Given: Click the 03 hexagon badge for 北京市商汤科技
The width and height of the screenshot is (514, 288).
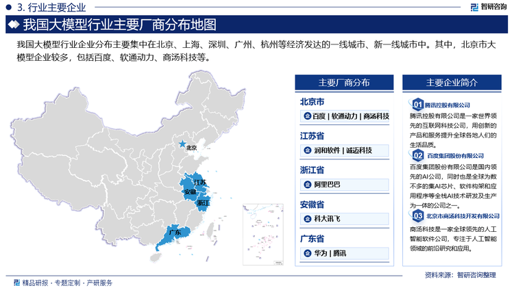Looking at the screenshot, I should click(x=417, y=215).
